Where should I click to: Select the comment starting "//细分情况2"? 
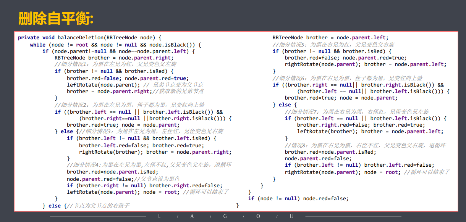click(129, 105)
